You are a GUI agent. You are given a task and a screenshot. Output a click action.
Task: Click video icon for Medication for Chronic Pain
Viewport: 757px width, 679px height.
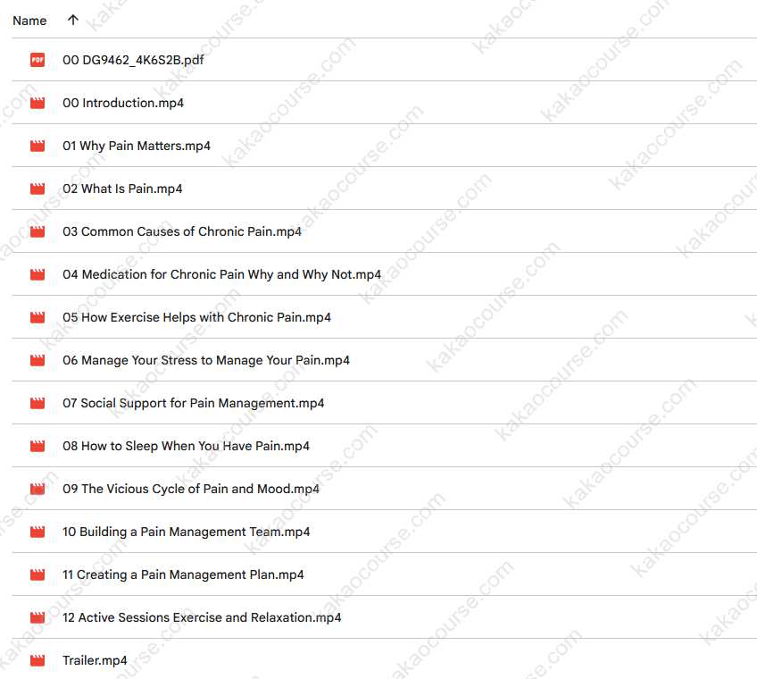pyautogui.click(x=37, y=274)
